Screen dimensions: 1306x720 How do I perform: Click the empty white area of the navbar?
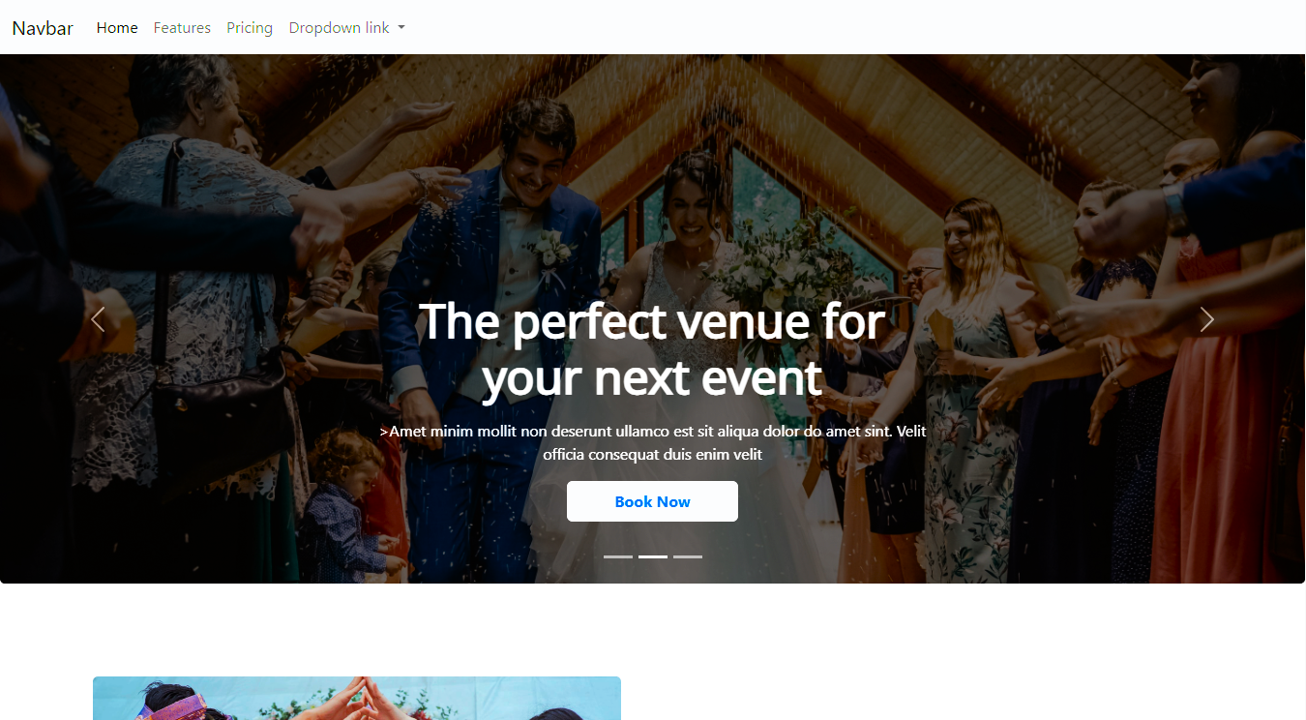pyautogui.click(x=851, y=27)
